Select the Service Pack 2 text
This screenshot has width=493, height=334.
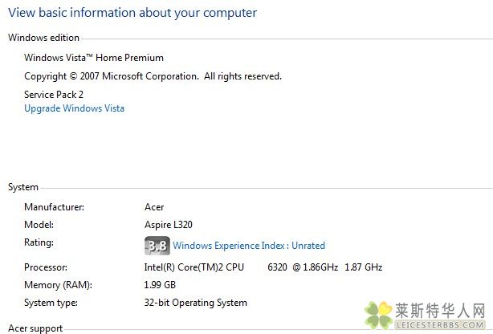point(54,94)
